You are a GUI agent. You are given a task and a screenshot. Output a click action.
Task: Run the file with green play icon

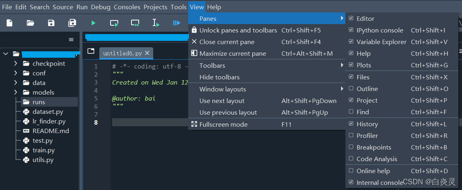point(93,23)
